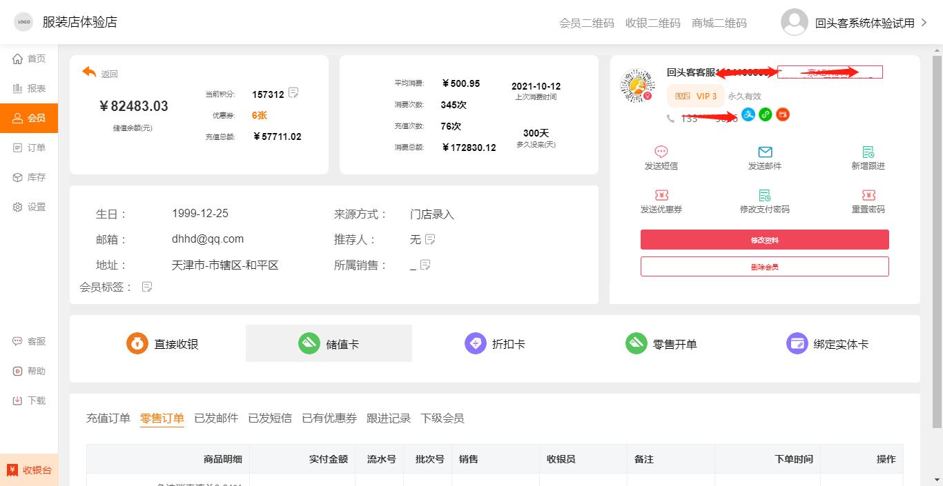The image size is (943, 486).
Task: Open the Alipay icon in member profile
Action: point(748,114)
